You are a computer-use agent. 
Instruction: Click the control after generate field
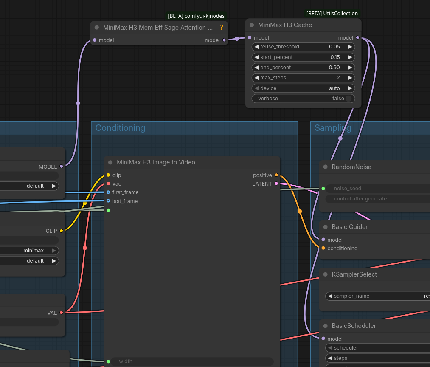tap(378, 199)
